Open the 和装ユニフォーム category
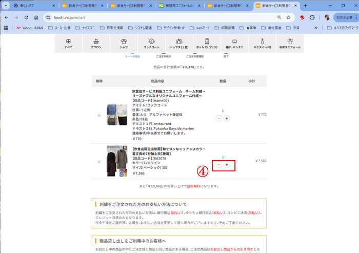This screenshot has height=253, width=359. [x=290, y=44]
